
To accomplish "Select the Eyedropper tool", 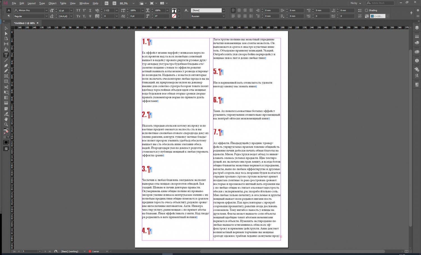I will [6, 114].
